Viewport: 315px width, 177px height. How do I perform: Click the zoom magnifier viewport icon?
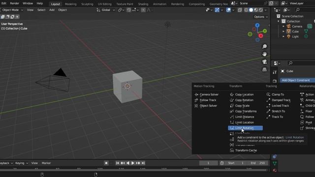pos(265,46)
